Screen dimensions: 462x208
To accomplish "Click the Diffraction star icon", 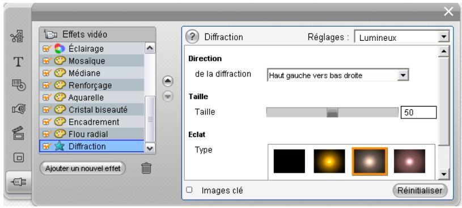I will coord(60,146).
